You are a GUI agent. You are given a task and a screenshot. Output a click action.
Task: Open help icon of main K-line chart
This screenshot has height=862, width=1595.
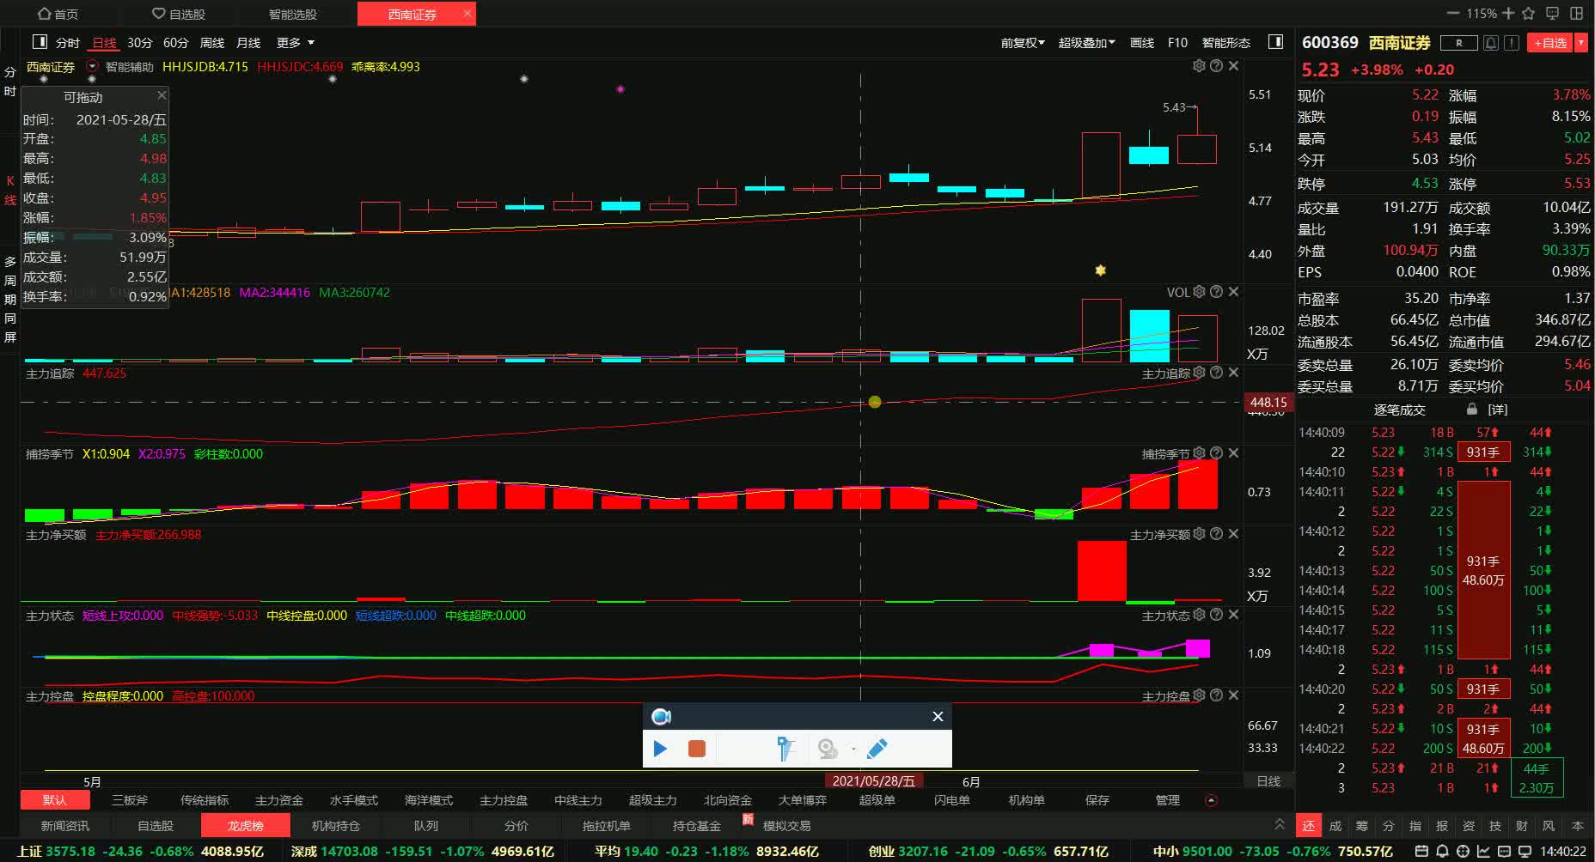click(1216, 65)
